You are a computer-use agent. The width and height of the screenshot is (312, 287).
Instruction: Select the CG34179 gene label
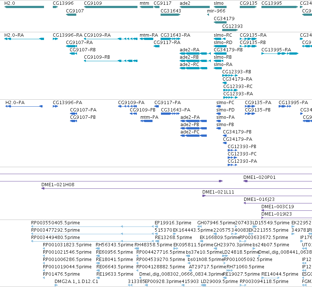[x=224, y=18]
